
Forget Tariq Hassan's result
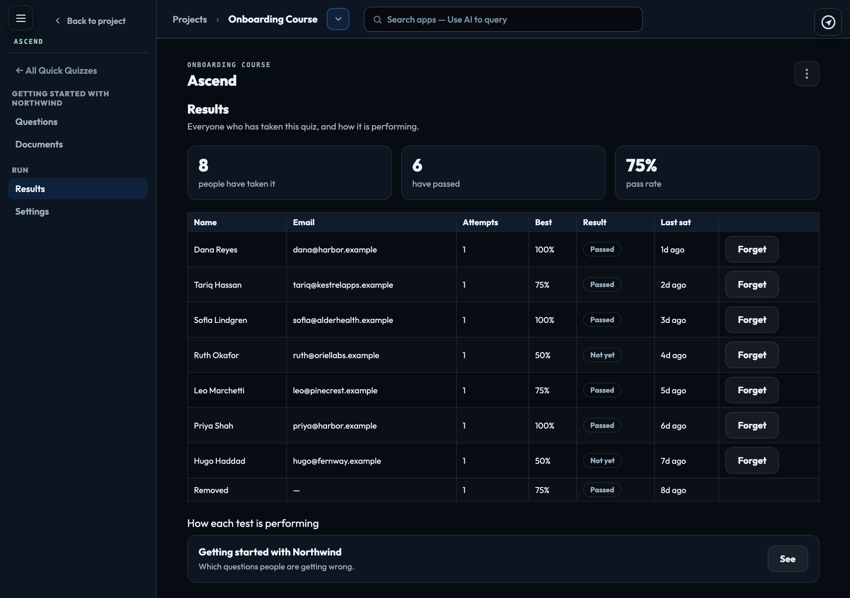tap(751, 285)
